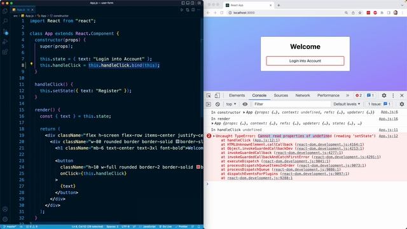The height and width of the screenshot is (229, 407).
Task: Open the Performance tab in DevTools
Action: pos(328,95)
